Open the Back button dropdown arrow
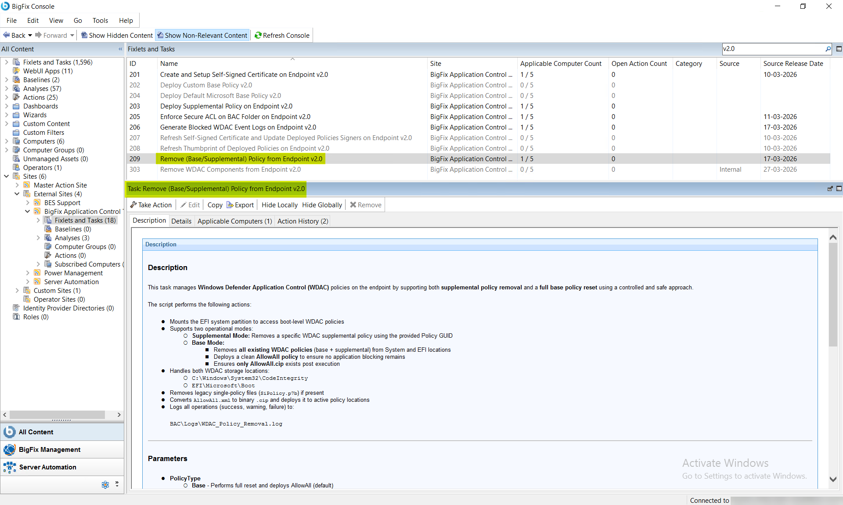Screen dimensions: 843x505 click(x=30, y=35)
